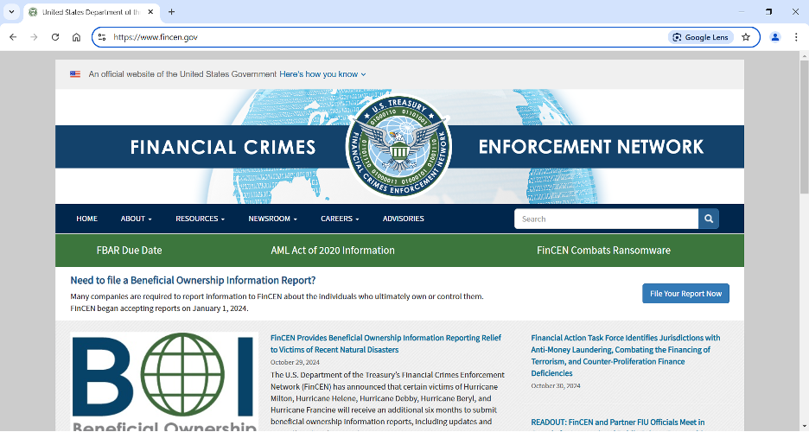Restore down the Chrome window
Screen dimensions: 809x432
(x=768, y=12)
